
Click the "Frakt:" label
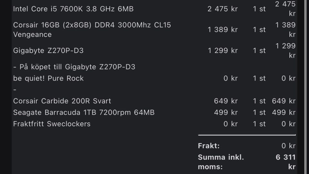[209, 146]
